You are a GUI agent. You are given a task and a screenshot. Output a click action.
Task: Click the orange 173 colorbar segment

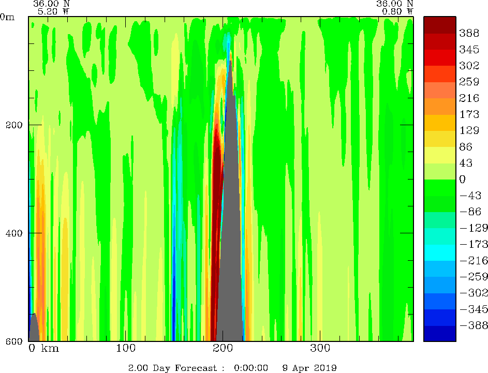(440, 107)
